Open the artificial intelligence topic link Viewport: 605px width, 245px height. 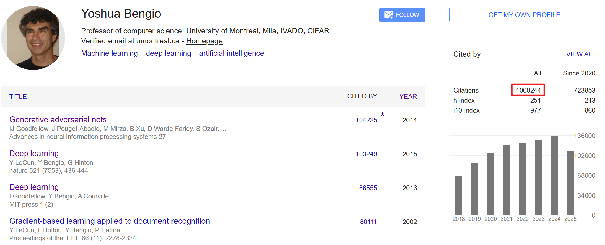click(x=231, y=53)
